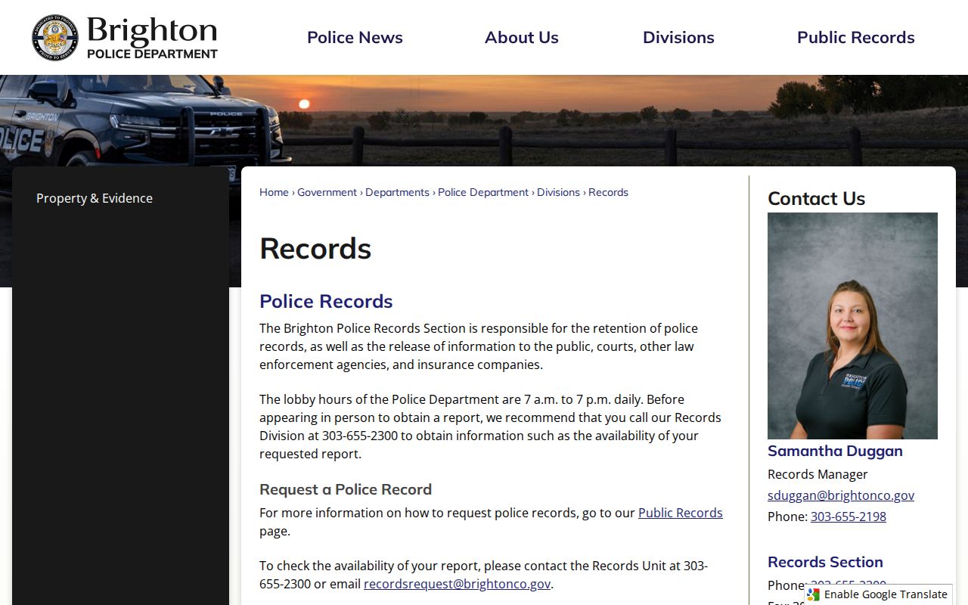Image resolution: width=968 pixels, height=605 pixels.
Task: Click the Brighton Police Department wordmark
Action: (x=152, y=38)
